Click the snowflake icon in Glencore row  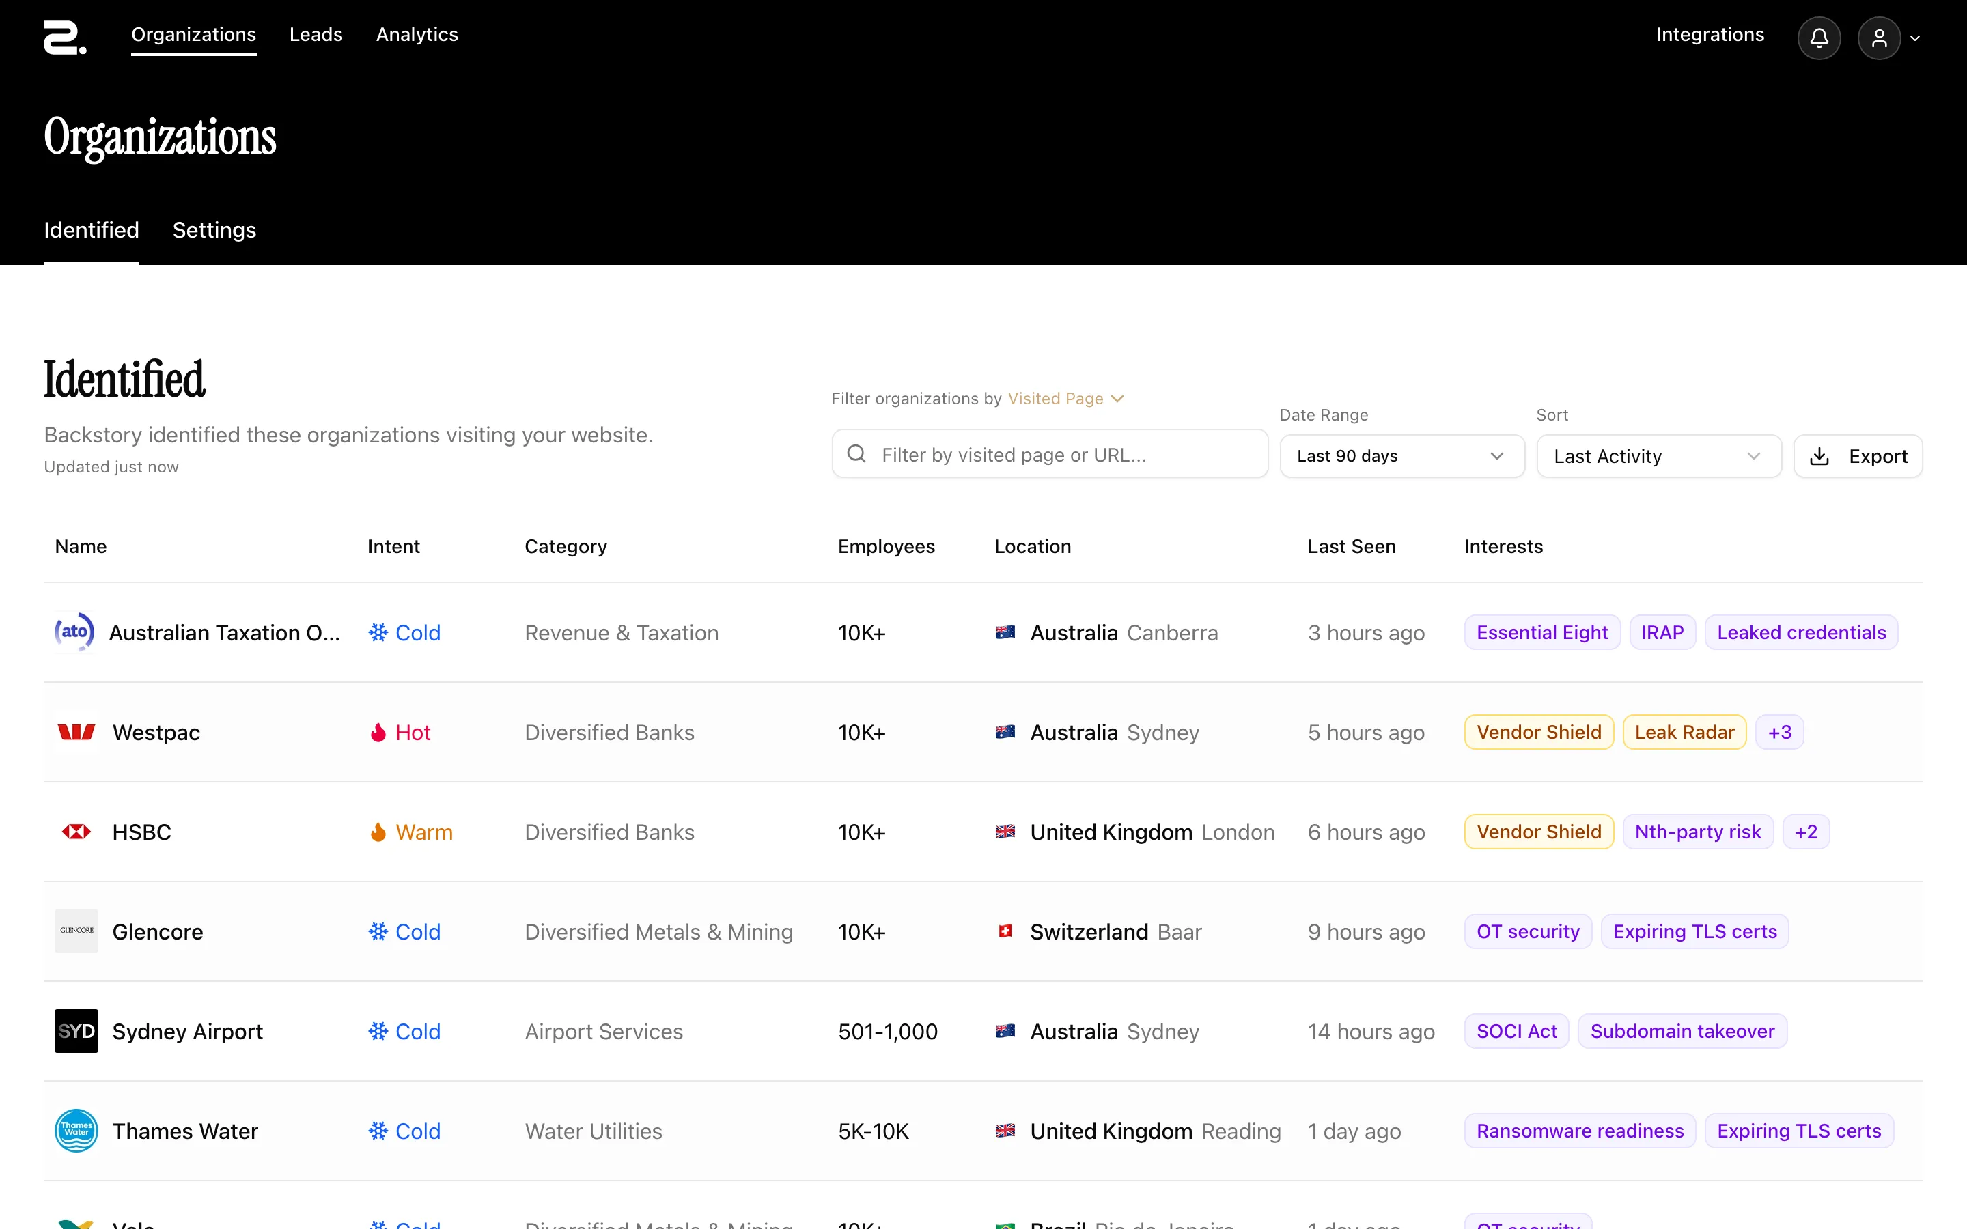coord(378,931)
